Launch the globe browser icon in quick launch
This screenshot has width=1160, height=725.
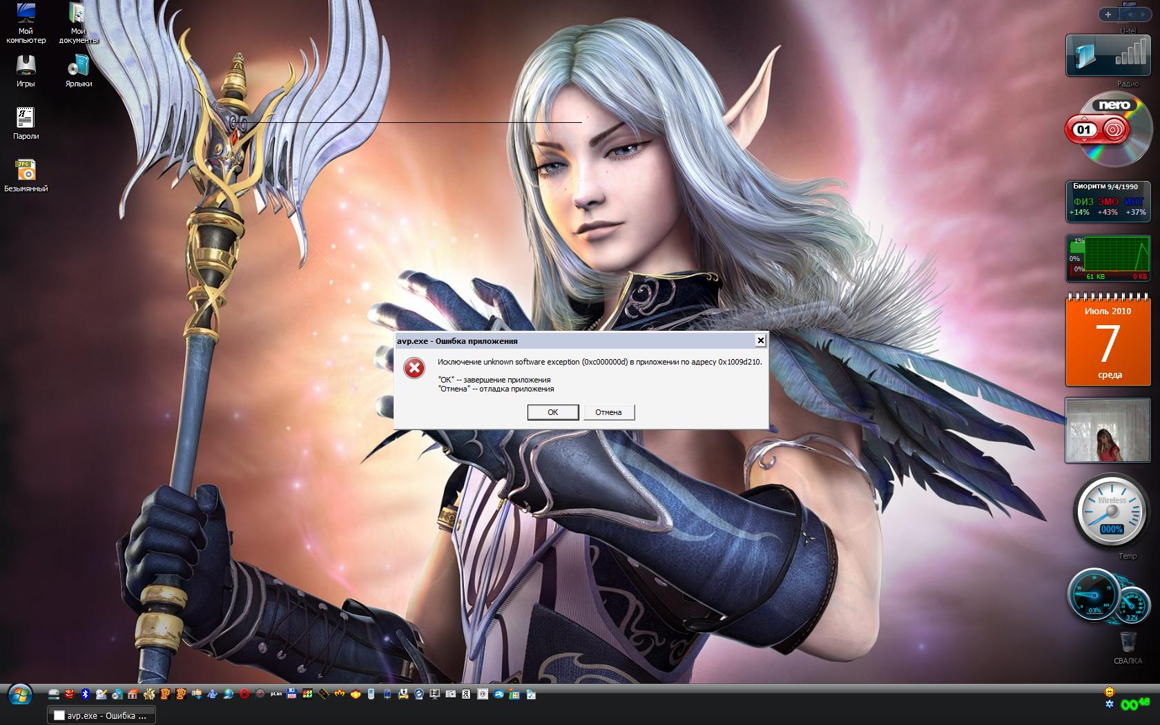(228, 694)
